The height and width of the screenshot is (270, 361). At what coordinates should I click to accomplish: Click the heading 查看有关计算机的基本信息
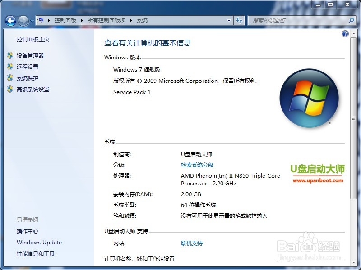coord(148,43)
